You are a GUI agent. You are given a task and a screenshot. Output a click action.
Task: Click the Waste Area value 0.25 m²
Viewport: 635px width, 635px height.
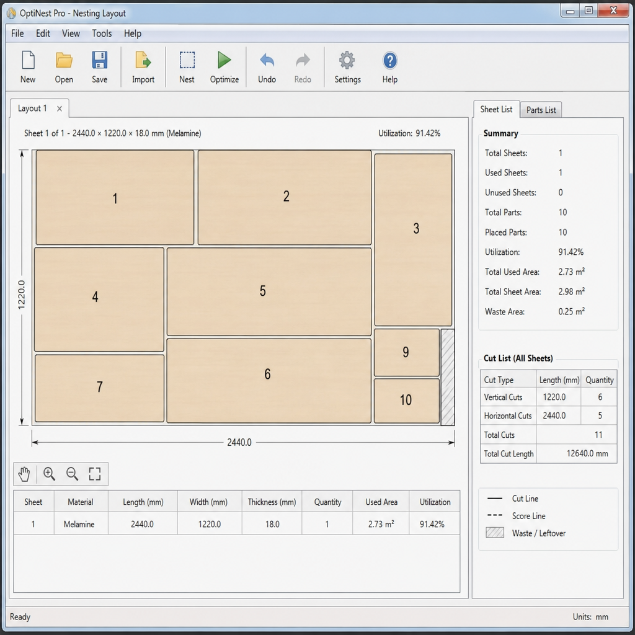pos(571,311)
